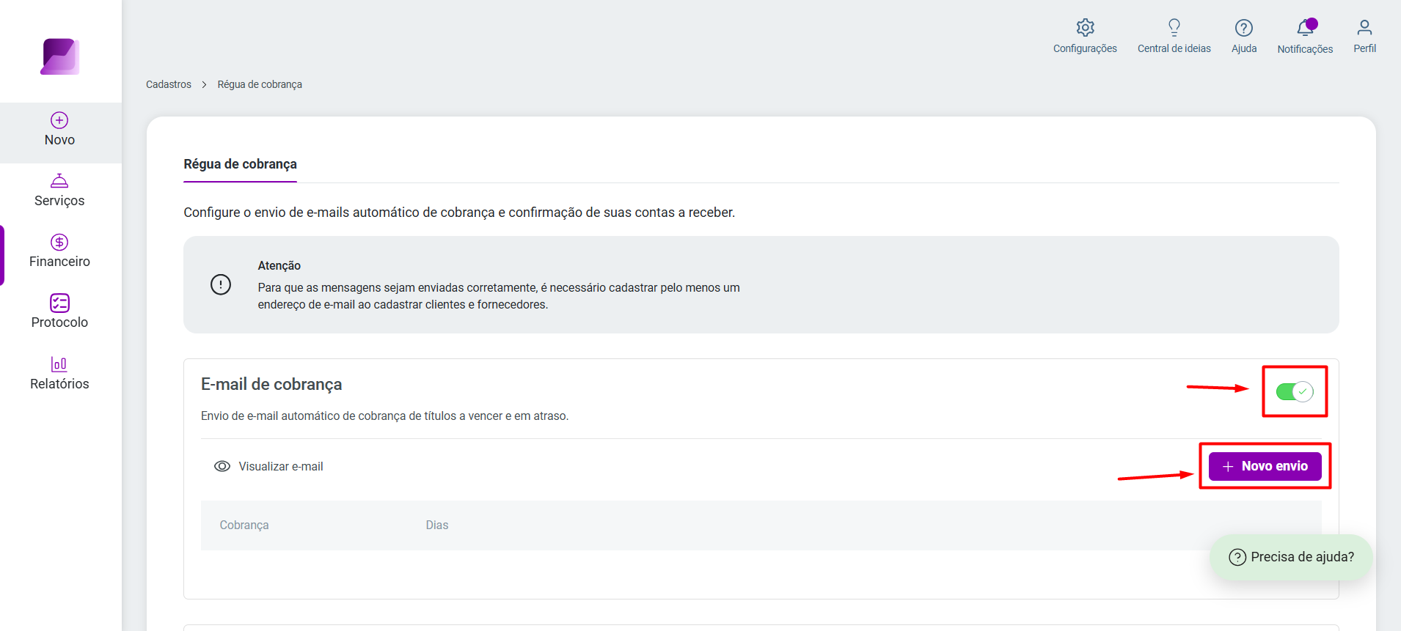
Task: Click the Dias column header
Action: 437,525
